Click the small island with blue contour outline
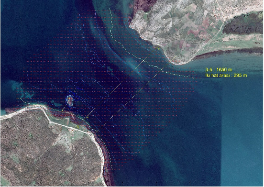The height and width of the screenshot is (187, 264). pos(71,100)
